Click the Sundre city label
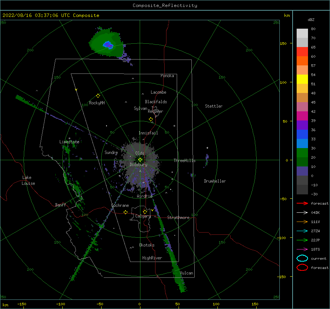Screen dimensions: 330x309 point(111,152)
